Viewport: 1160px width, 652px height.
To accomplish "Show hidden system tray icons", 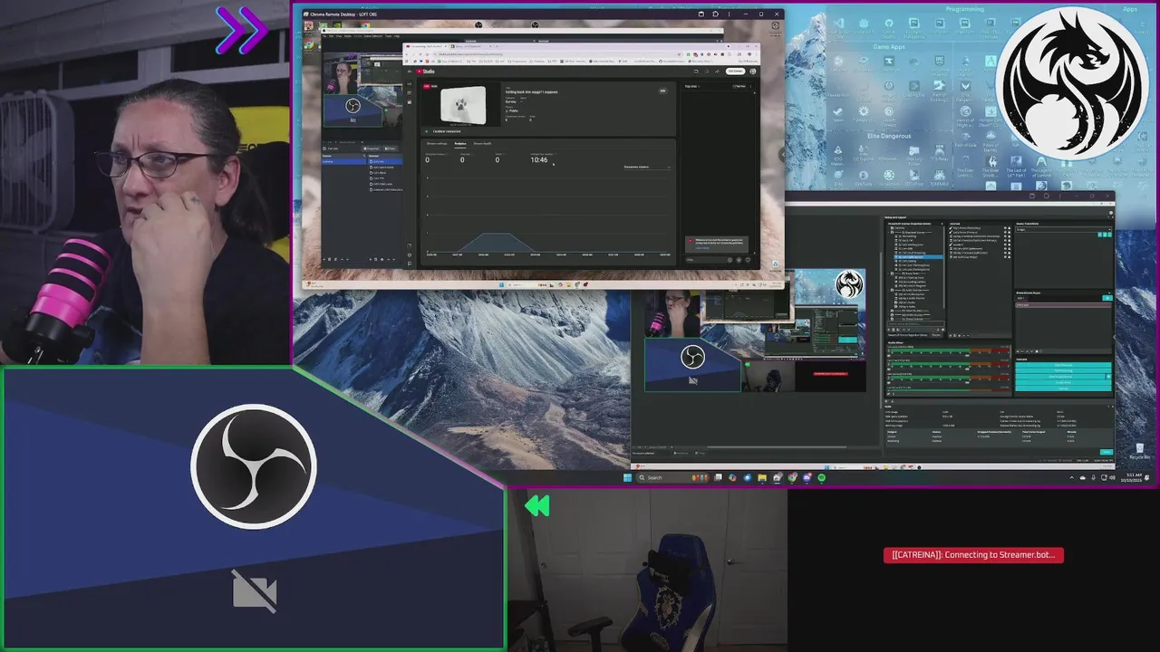I will 1072,477.
